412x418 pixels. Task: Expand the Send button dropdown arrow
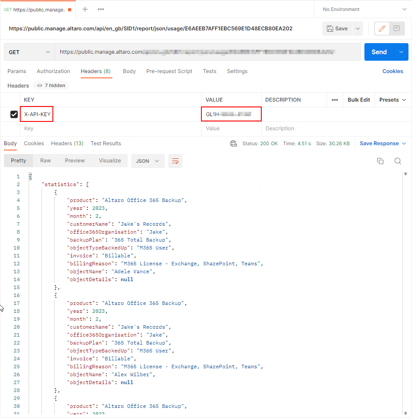tap(401, 52)
